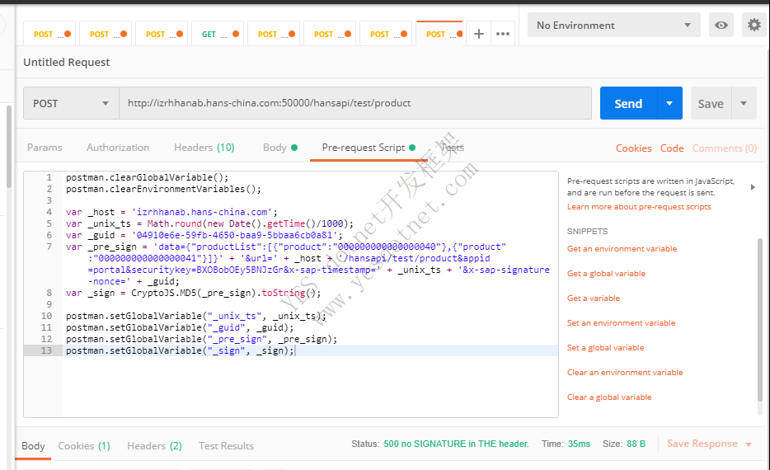Open response Headers (2) tab

(154, 446)
